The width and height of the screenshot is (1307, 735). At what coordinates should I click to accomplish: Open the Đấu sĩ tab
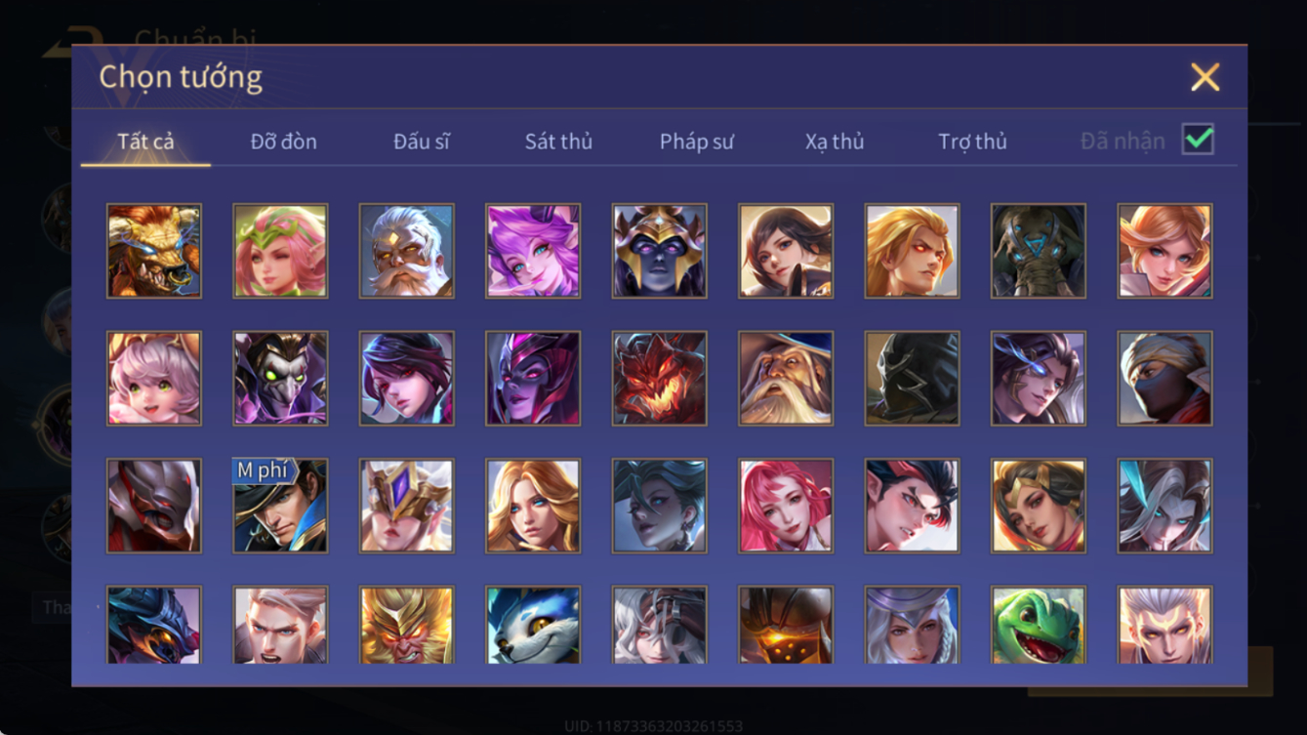click(422, 142)
